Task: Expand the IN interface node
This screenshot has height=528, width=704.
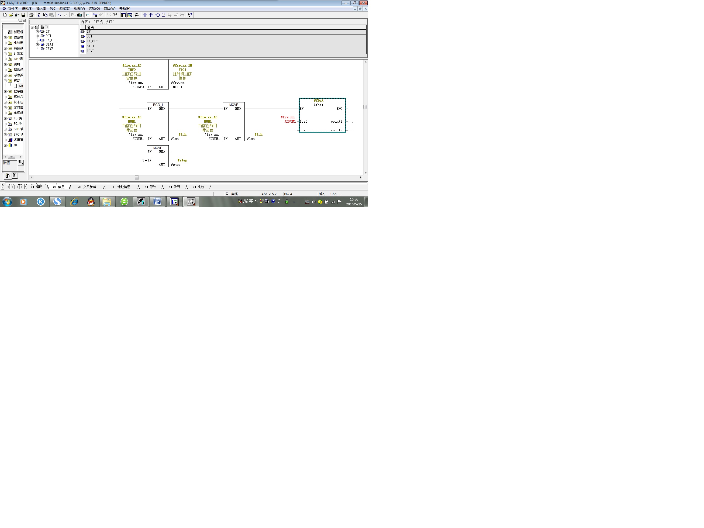Action: coord(37,32)
